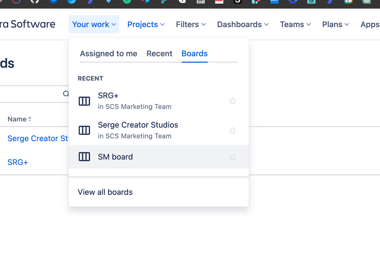The image size is (380, 270).
Task: Click the SRG+ board icon in the dropdown
Action: coord(84,101)
